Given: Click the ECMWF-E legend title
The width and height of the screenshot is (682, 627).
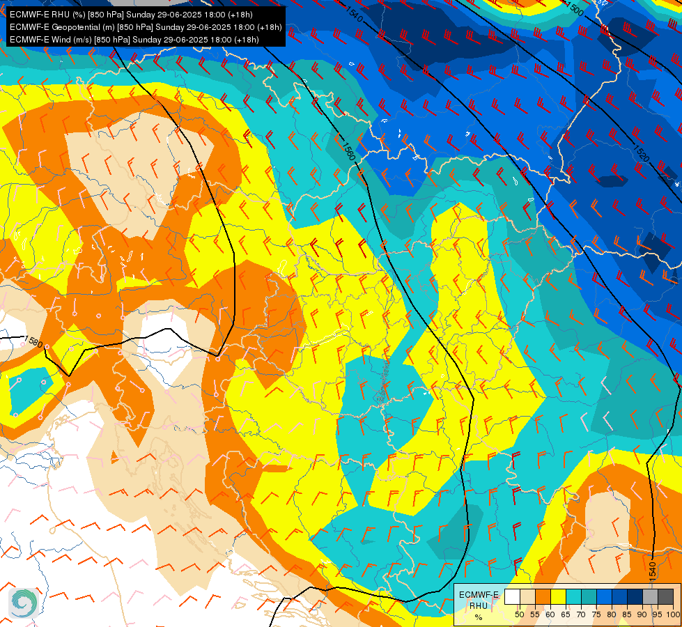Looking at the screenshot, I should [x=479, y=595].
